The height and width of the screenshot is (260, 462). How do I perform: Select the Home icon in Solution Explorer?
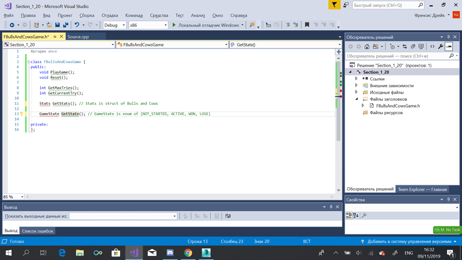click(367, 46)
